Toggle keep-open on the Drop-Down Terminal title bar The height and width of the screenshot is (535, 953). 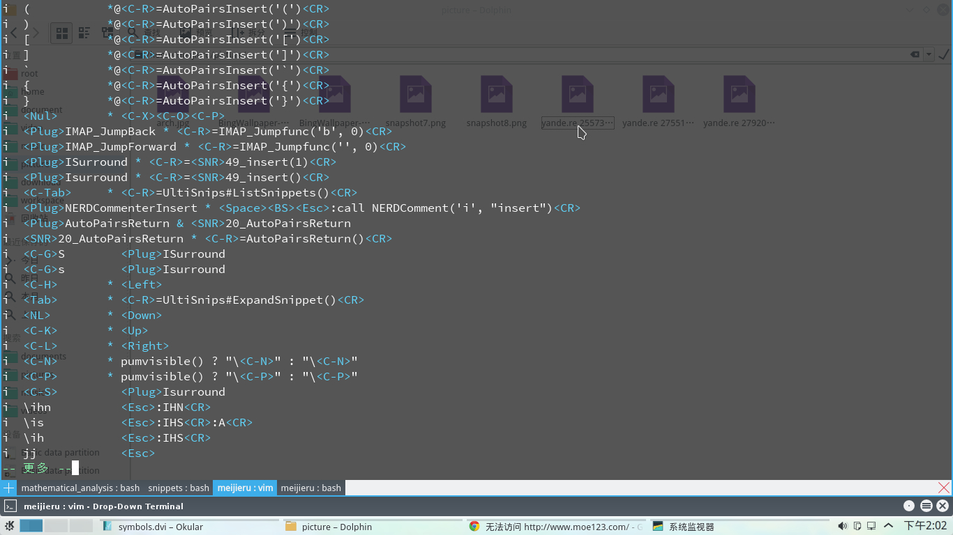point(908,506)
